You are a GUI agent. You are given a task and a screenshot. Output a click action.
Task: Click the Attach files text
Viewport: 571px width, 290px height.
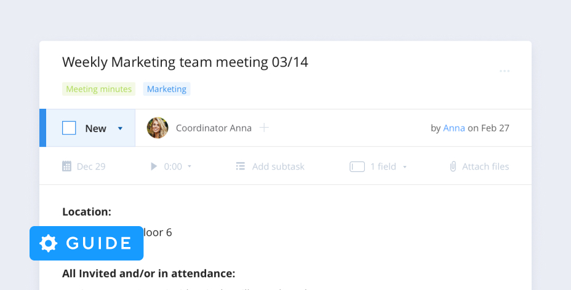pyautogui.click(x=485, y=167)
